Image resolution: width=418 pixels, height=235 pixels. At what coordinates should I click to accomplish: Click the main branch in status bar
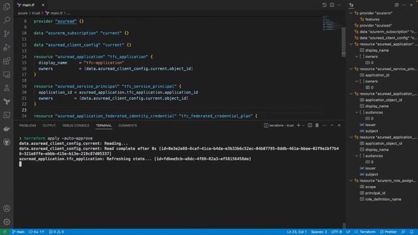tap(18, 232)
